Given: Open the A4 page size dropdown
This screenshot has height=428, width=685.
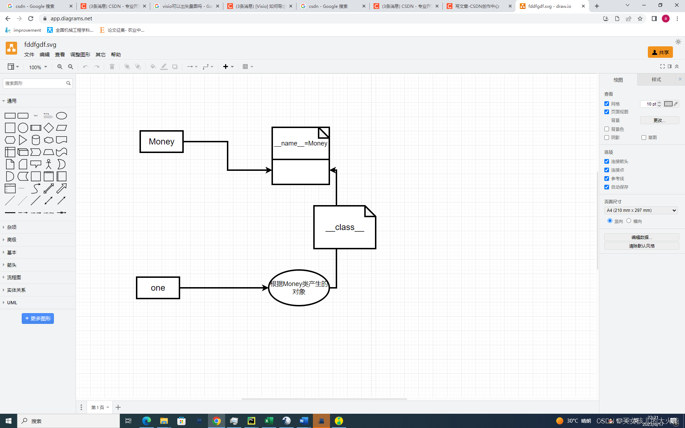Looking at the screenshot, I should point(641,210).
